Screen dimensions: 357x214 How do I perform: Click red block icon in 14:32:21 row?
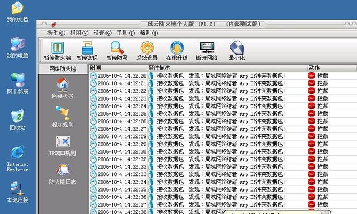pos(312,83)
